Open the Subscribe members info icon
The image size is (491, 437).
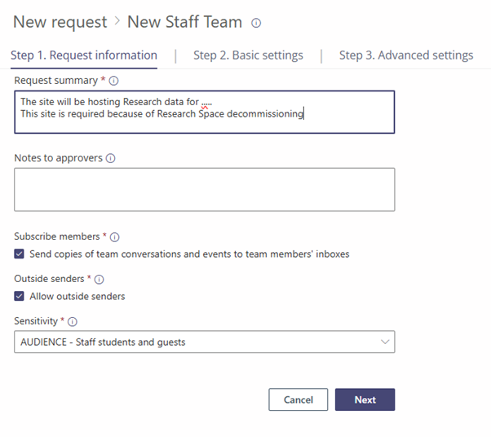114,237
